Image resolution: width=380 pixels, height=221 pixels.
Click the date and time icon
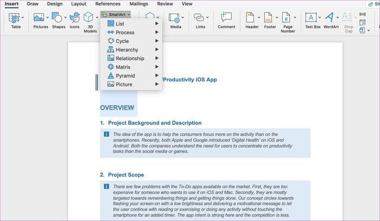[x=363, y=23]
